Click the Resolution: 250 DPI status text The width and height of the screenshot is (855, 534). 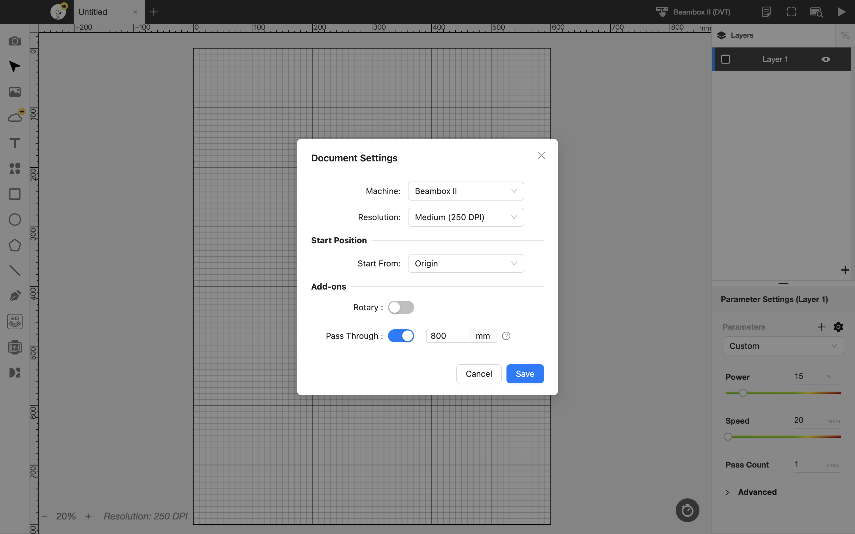(x=145, y=516)
